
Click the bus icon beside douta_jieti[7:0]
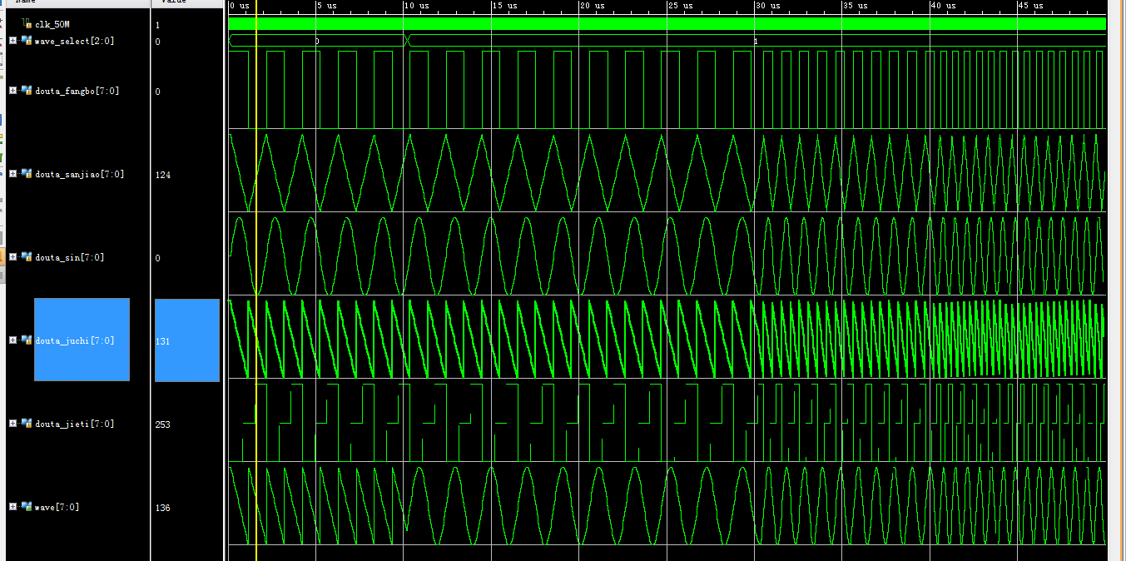pos(26,424)
